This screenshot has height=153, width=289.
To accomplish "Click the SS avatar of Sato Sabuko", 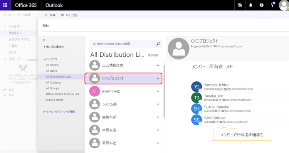I will [x=197, y=120].
